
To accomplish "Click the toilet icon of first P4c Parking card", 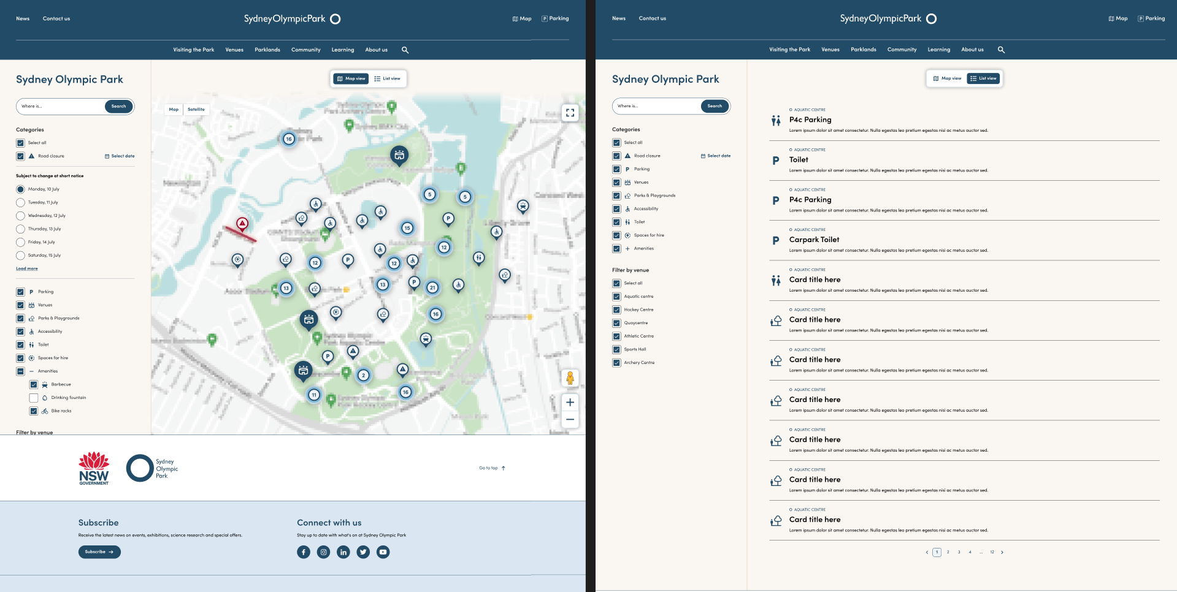I will [x=776, y=120].
